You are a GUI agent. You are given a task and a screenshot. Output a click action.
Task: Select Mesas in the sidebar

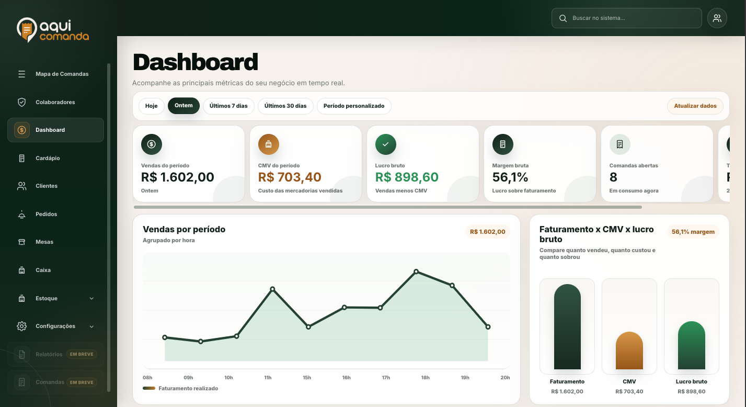coord(55,242)
